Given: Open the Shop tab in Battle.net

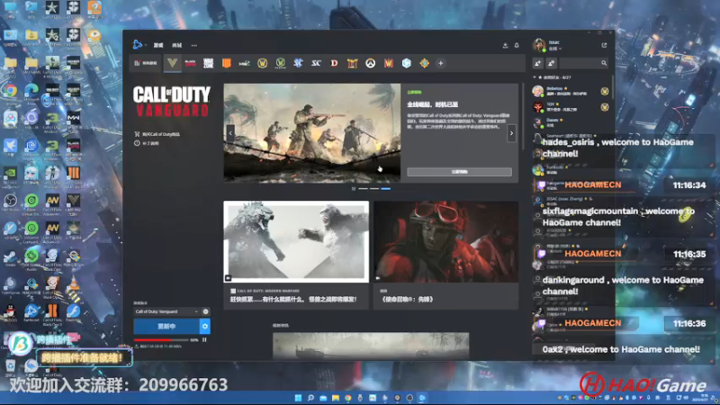Looking at the screenshot, I should (176, 46).
